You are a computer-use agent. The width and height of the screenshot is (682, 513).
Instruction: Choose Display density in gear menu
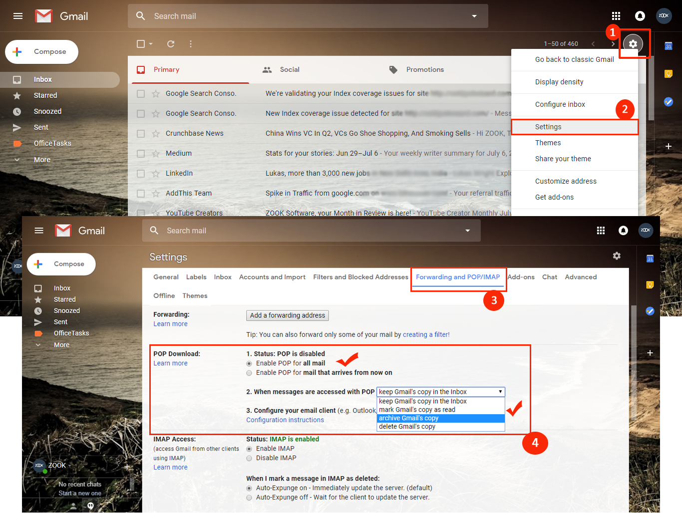pyautogui.click(x=575, y=82)
